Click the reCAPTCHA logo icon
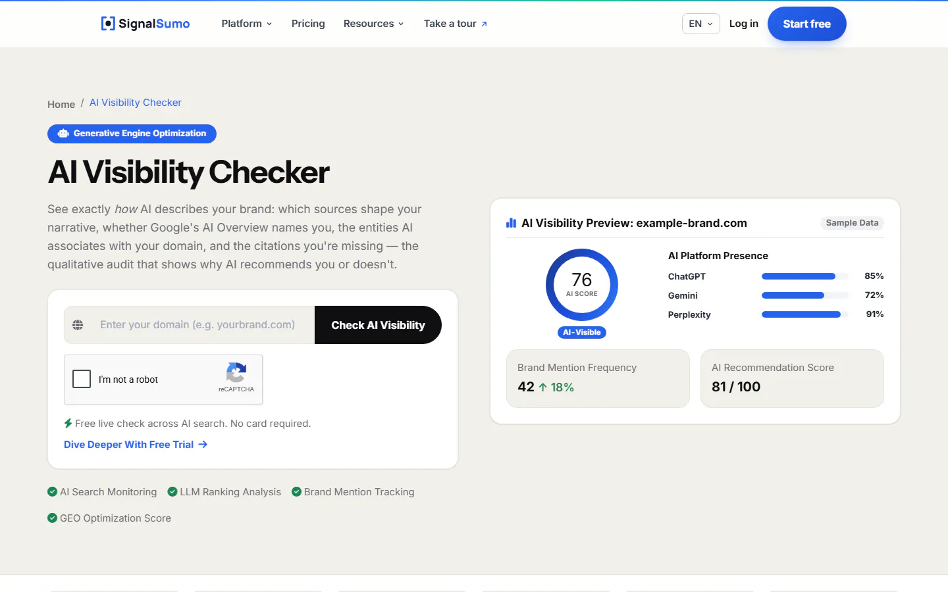 pyautogui.click(x=236, y=372)
